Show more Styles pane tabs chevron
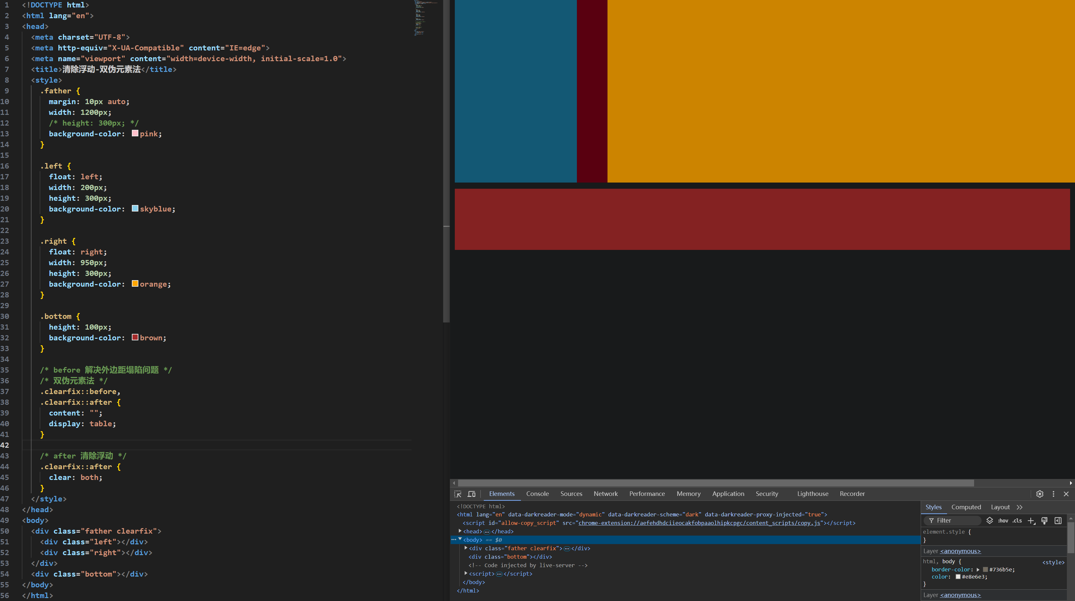This screenshot has height=601, width=1075. tap(1020, 507)
